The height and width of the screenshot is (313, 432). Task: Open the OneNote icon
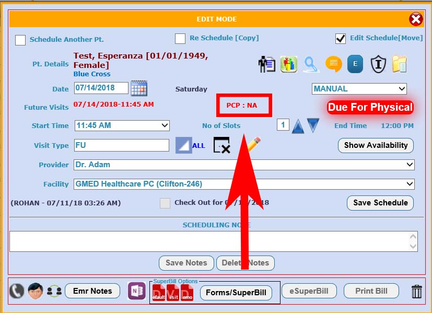pyautogui.click(x=136, y=291)
